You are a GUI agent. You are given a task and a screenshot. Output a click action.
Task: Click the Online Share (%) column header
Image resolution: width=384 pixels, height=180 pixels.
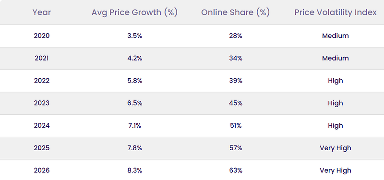pos(235,12)
